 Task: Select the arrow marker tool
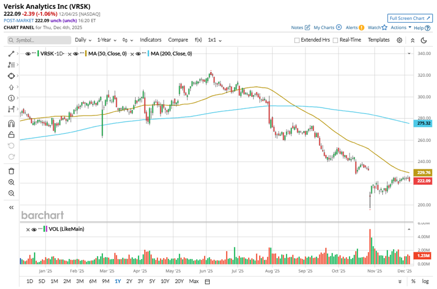pos(11,87)
